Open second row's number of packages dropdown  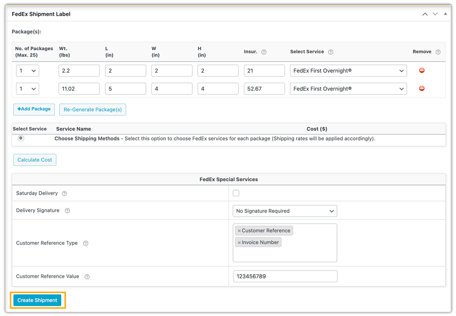[27, 89]
